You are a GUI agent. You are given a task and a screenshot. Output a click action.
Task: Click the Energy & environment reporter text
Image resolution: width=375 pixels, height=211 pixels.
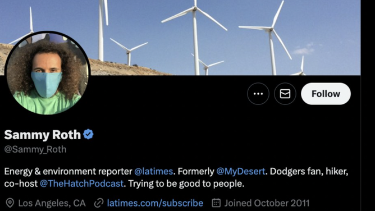tap(68, 171)
